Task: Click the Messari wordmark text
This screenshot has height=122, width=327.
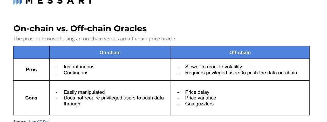Action: pyautogui.click(x=59, y=2)
